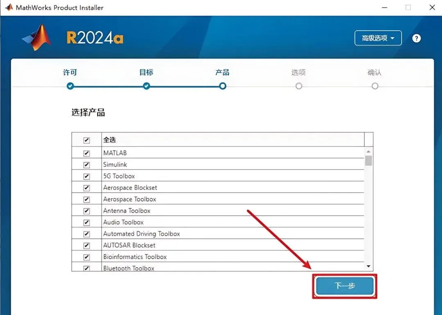442x315 pixels.
Task: Uncheck the Aerospace Toolbox checkbox
Action: 86,199
